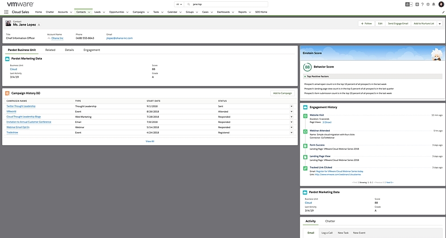Select the Chatter tab in the activity panel
This screenshot has width=446, height=238.
pyautogui.click(x=330, y=221)
